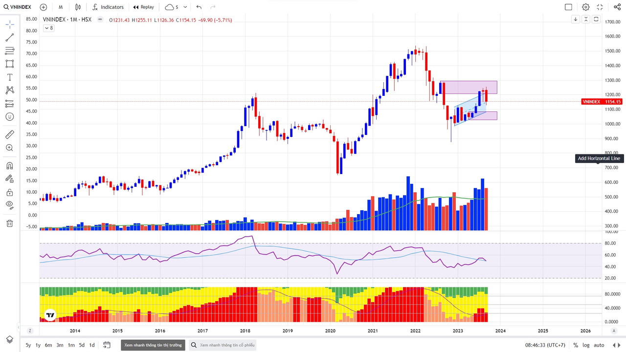Exit fullscreen mode icon
This screenshot has height=352, width=626.
(x=601, y=7)
